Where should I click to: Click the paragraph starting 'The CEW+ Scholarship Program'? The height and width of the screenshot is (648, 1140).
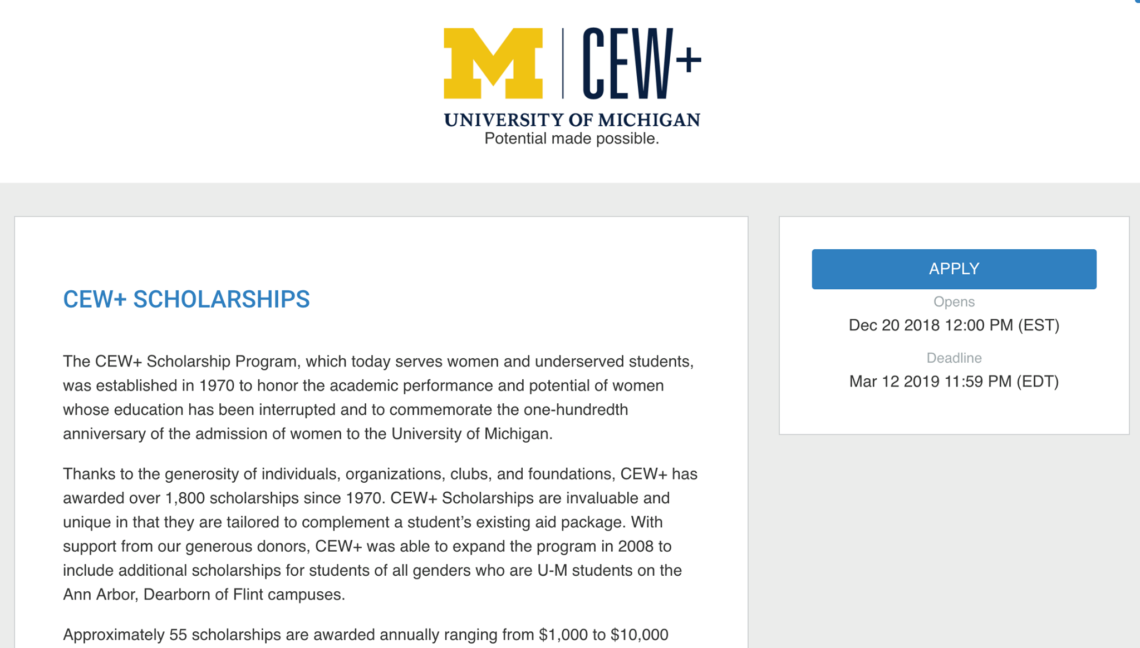click(x=379, y=398)
